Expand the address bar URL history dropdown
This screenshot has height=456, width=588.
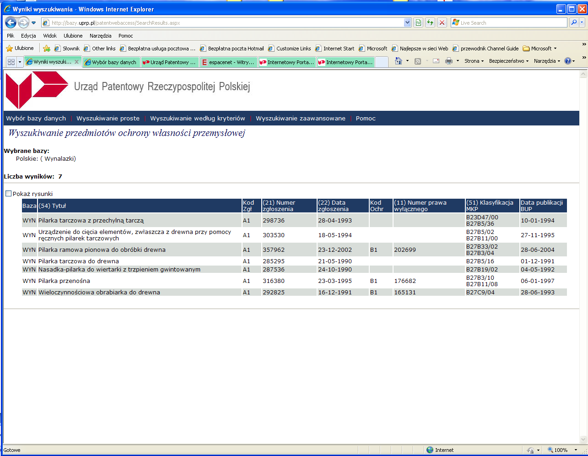coord(408,22)
